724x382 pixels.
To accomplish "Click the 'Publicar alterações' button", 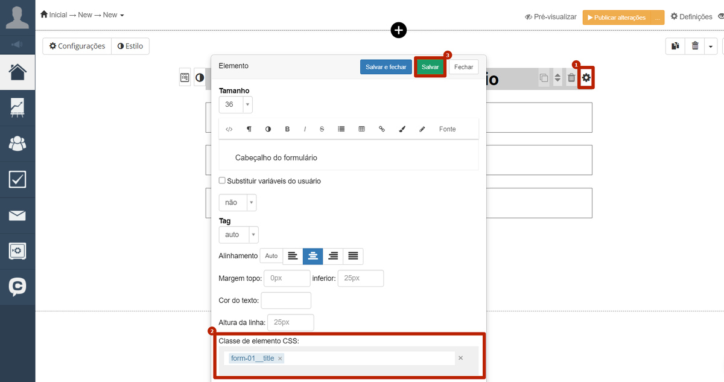I will [615, 18].
